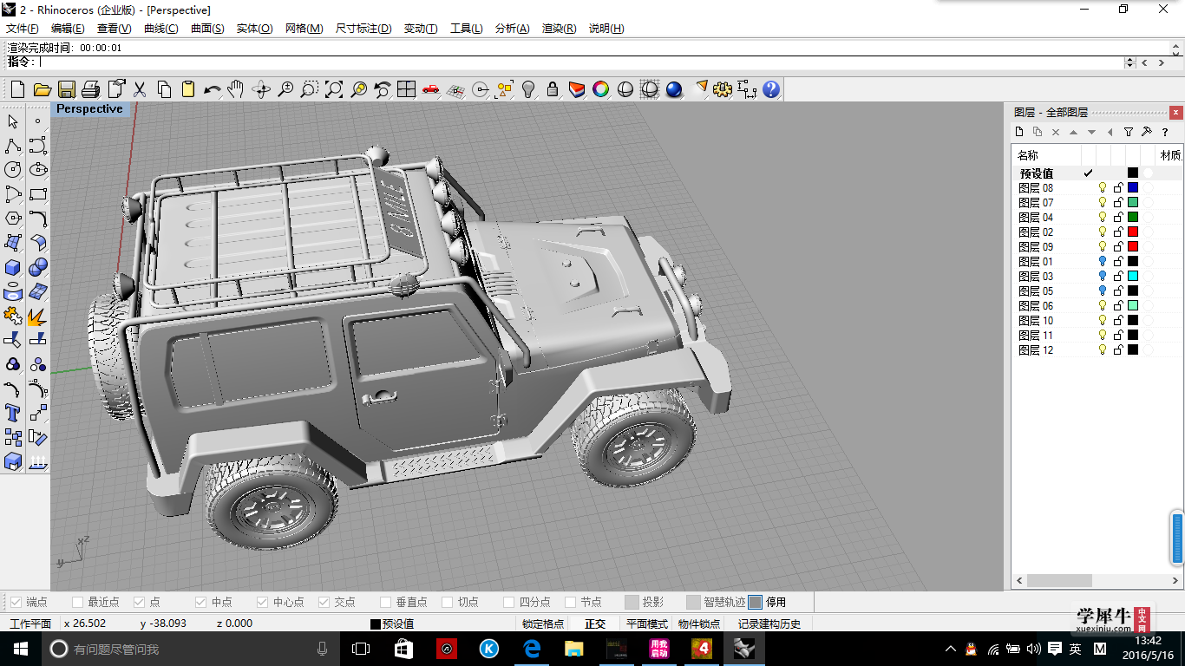The height and width of the screenshot is (666, 1185).
Task: Open the layer filter funnel
Action: (1129, 133)
